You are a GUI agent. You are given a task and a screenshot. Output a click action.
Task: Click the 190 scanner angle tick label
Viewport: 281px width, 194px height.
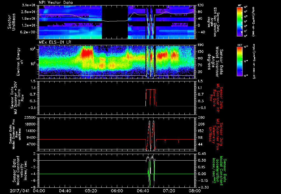point(201,45)
